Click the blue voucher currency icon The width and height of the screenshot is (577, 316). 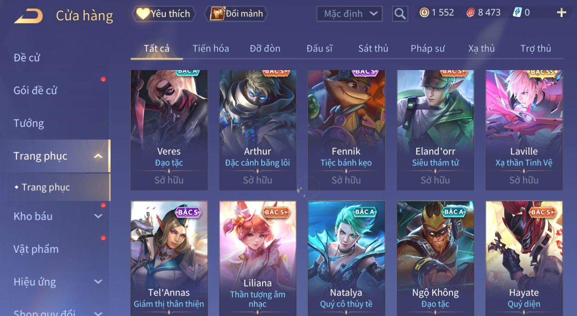517,13
